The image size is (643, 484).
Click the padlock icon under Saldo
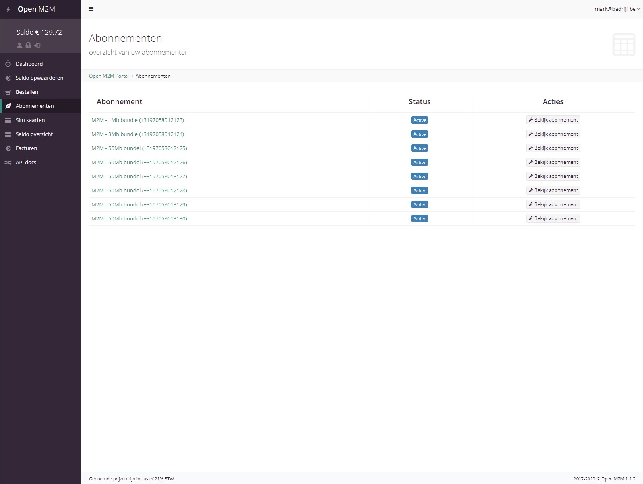[28, 45]
